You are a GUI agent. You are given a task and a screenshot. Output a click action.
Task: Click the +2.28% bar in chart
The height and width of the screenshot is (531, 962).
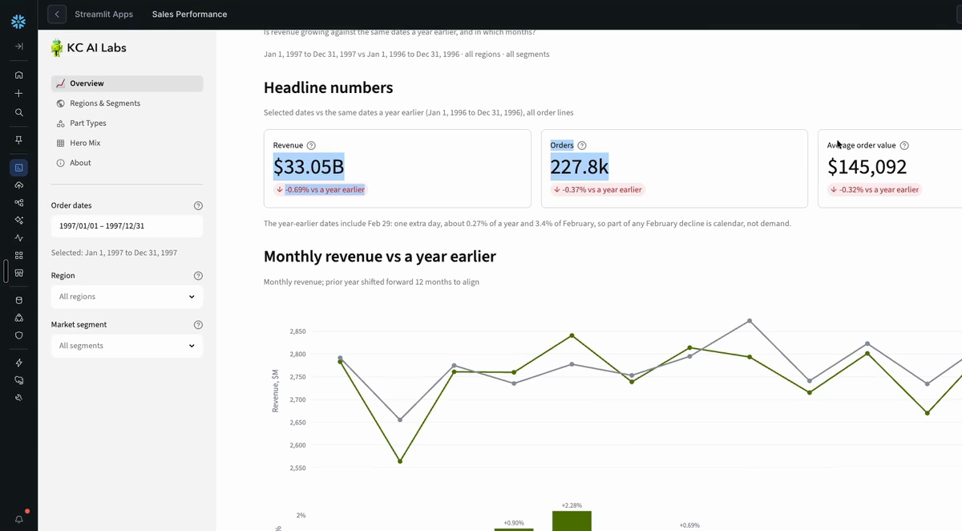click(x=572, y=521)
